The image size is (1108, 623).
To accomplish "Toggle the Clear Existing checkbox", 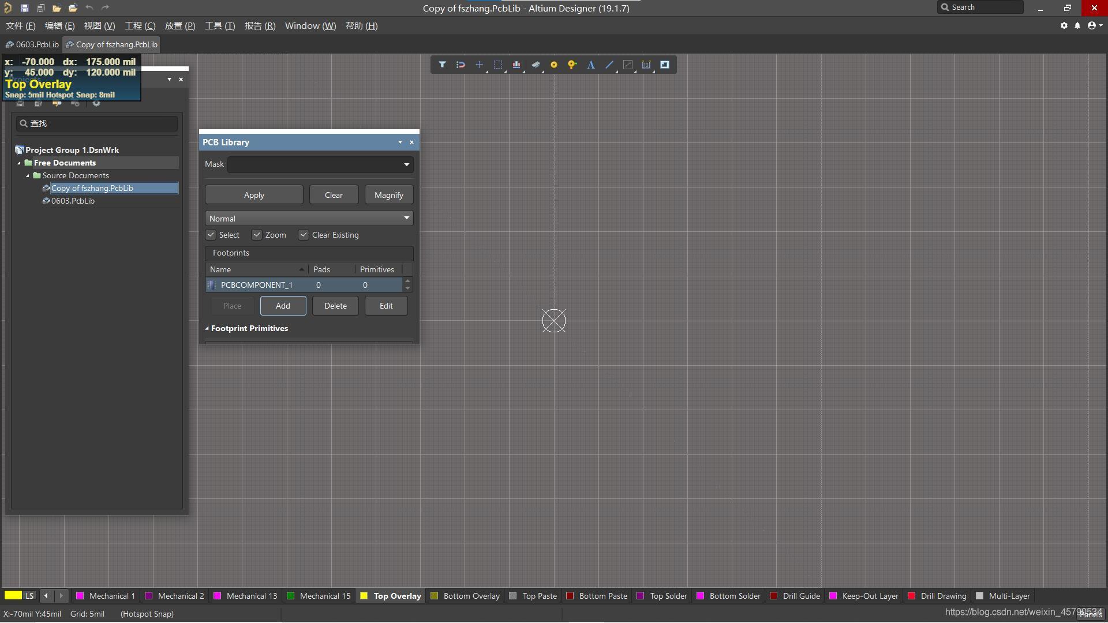I will click(304, 235).
